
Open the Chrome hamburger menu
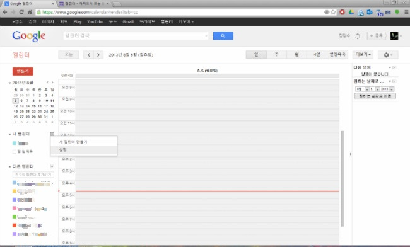click(x=406, y=12)
